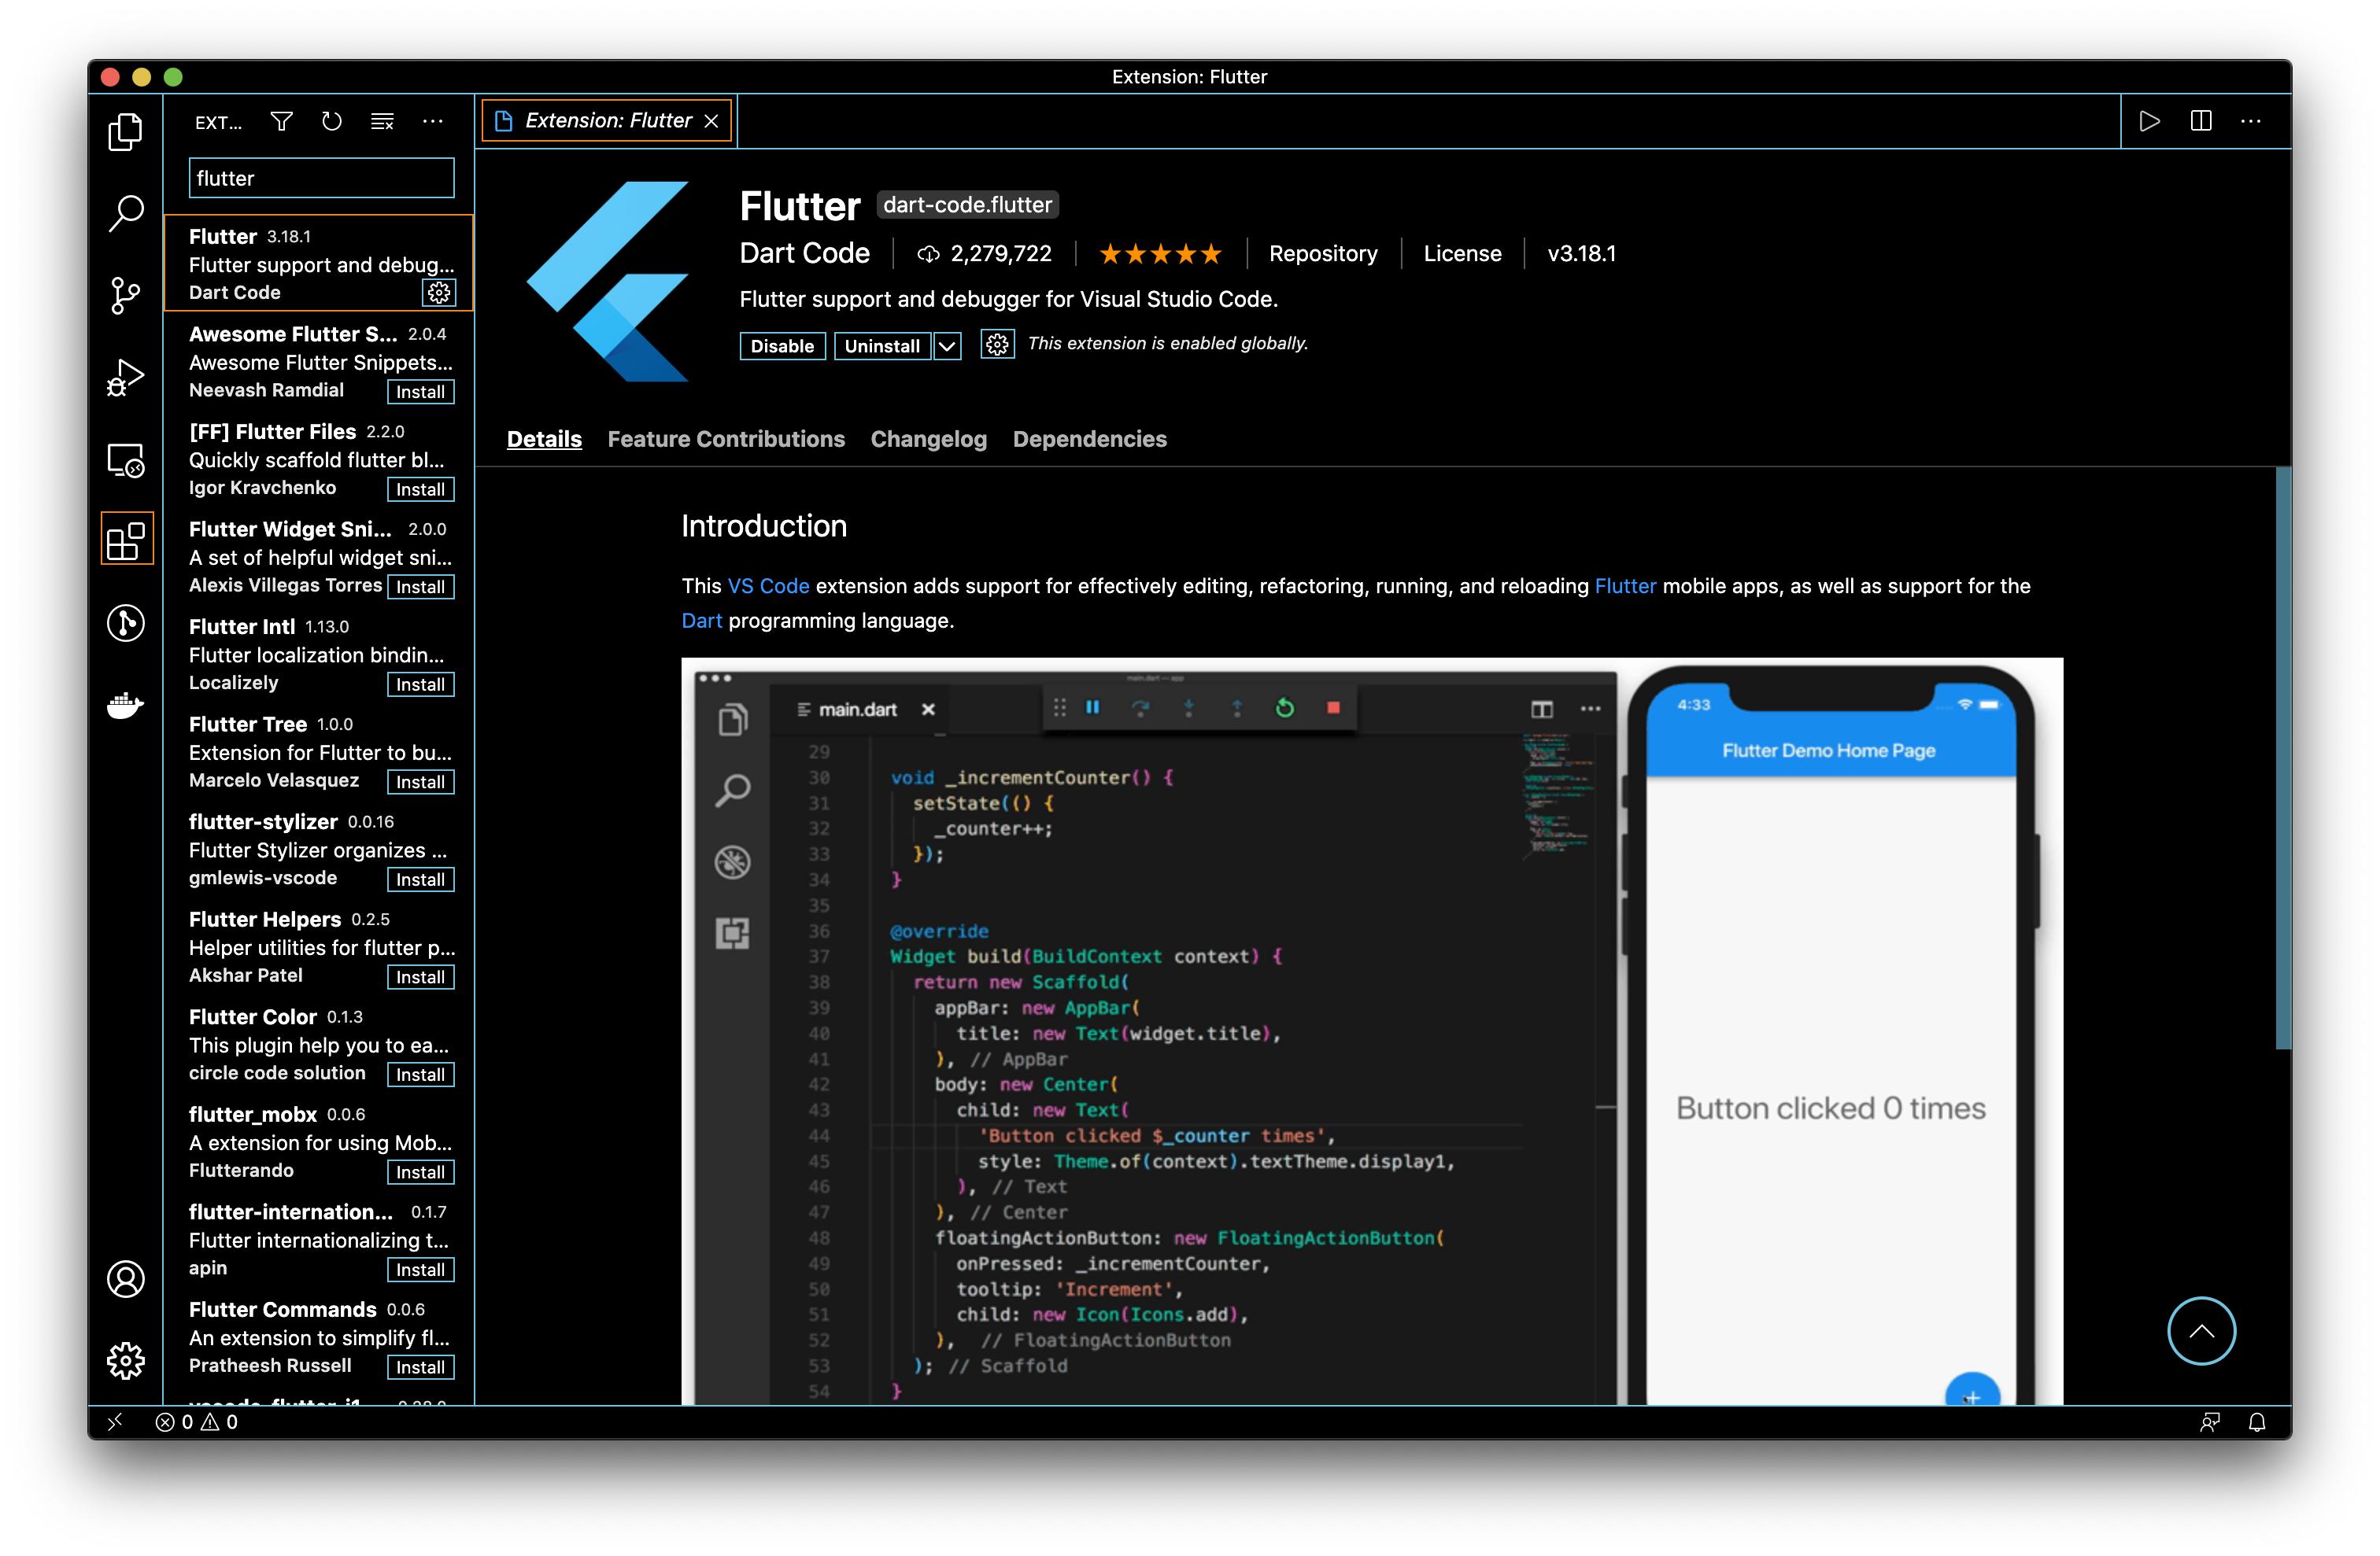Filter extensions using the funnel icon

(282, 122)
